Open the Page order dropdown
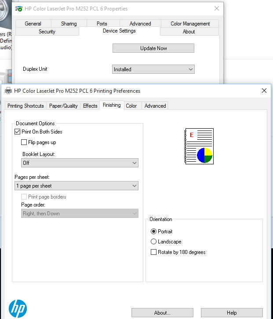 tap(80, 214)
